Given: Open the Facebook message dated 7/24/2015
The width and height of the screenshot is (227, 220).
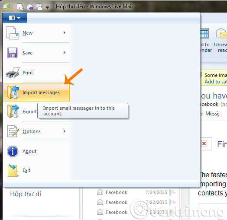Looking at the screenshot, I should tap(136, 192).
